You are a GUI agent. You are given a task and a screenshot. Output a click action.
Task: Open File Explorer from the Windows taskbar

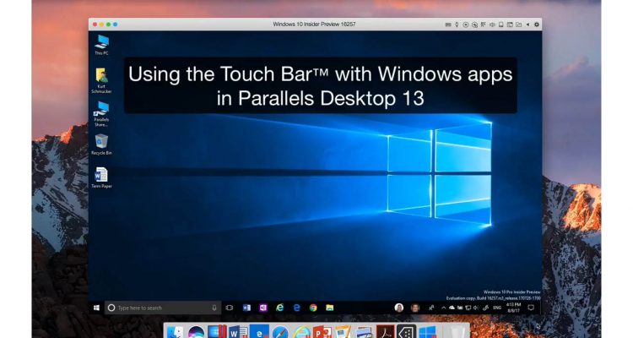[330, 308]
